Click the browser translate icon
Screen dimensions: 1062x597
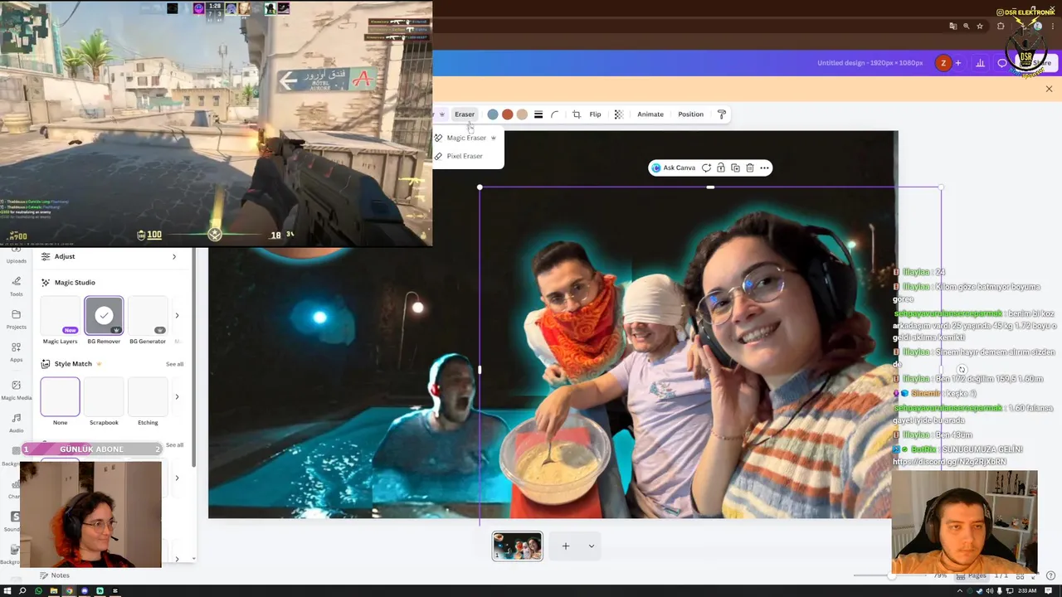(952, 27)
